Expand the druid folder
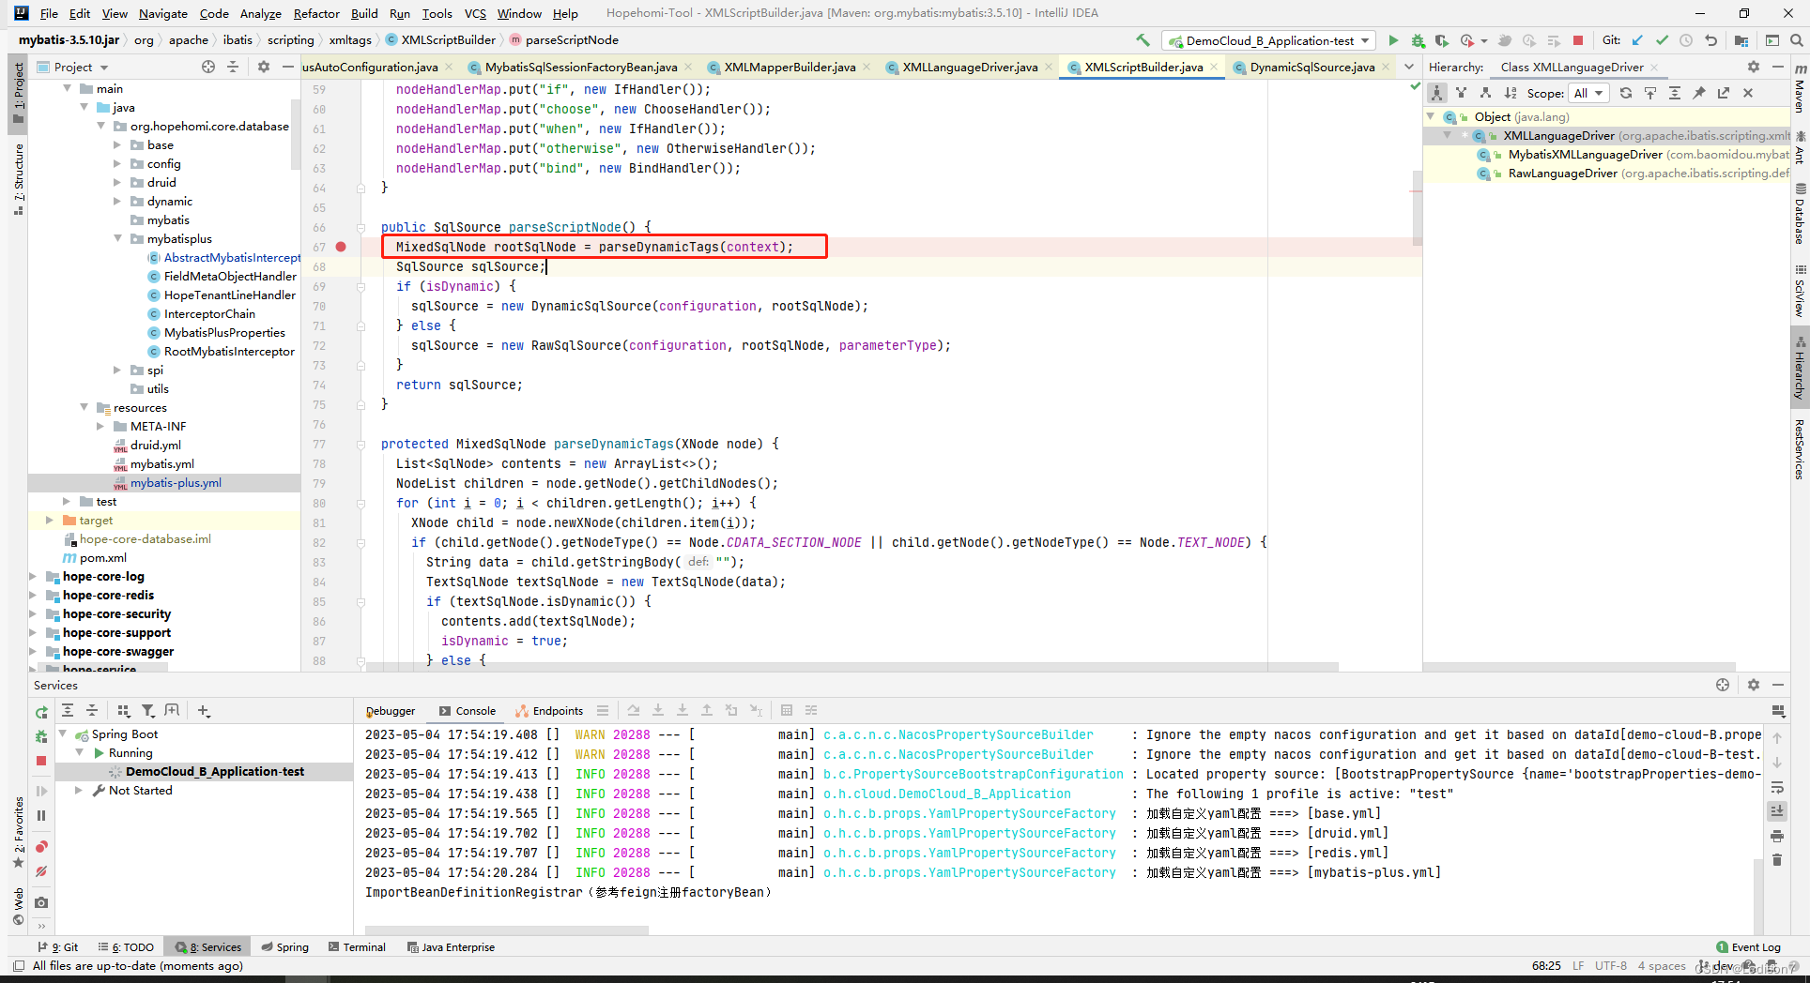Viewport: 1810px width, 983px height. click(117, 182)
